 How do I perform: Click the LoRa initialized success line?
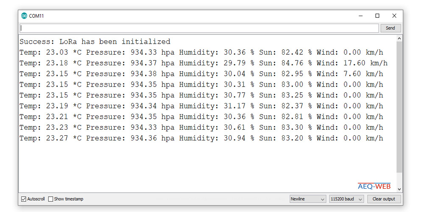click(x=95, y=42)
